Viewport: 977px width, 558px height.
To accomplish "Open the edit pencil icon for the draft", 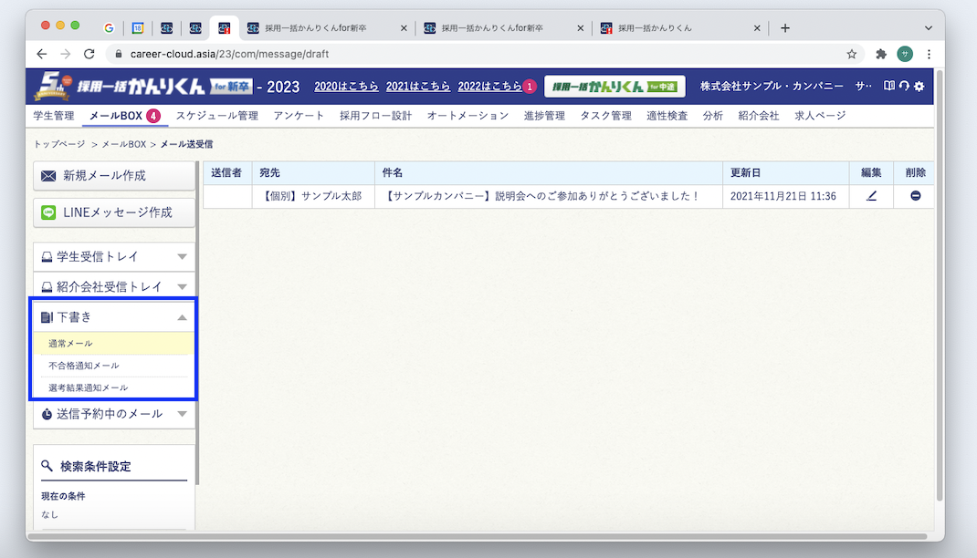I will [870, 195].
